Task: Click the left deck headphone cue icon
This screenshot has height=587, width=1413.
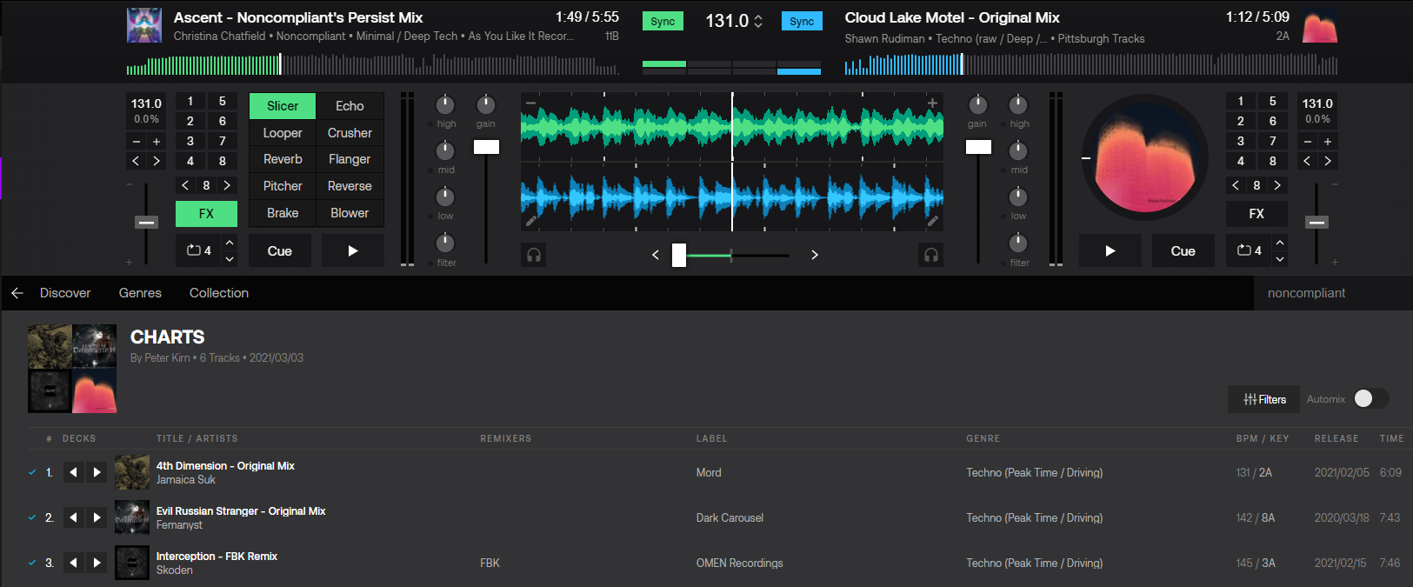Action: tap(534, 255)
